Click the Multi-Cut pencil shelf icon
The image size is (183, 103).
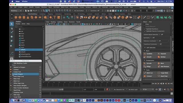(144, 17)
